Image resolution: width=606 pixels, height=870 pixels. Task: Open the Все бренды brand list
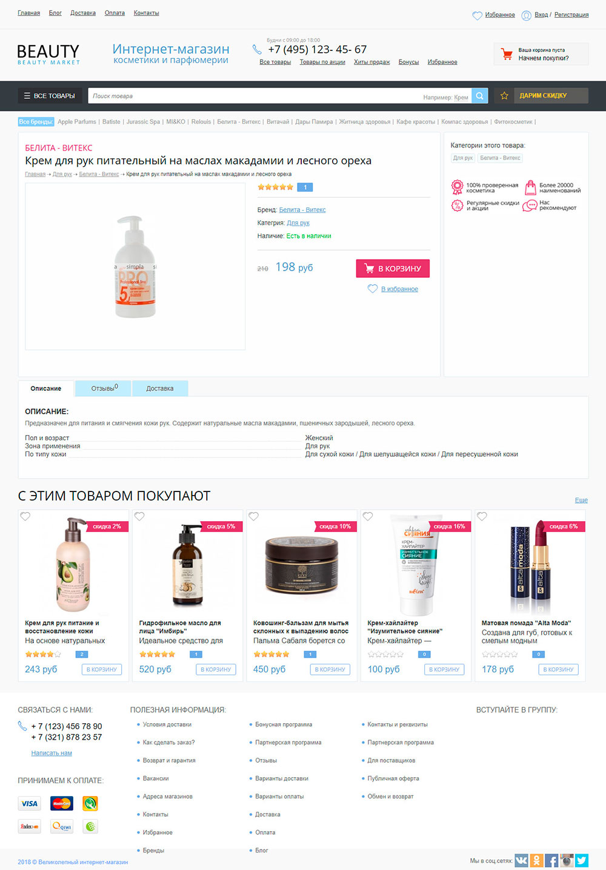click(x=36, y=122)
